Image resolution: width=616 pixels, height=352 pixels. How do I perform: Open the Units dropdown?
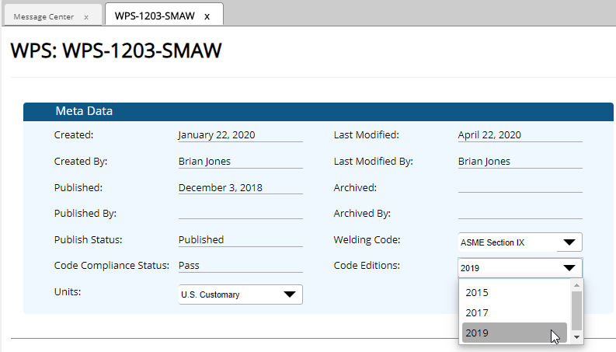tap(240, 294)
